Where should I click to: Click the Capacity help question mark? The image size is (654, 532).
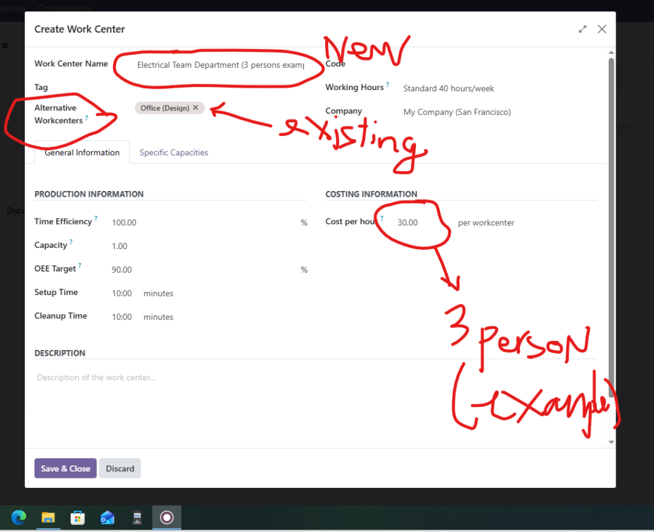[x=72, y=242]
